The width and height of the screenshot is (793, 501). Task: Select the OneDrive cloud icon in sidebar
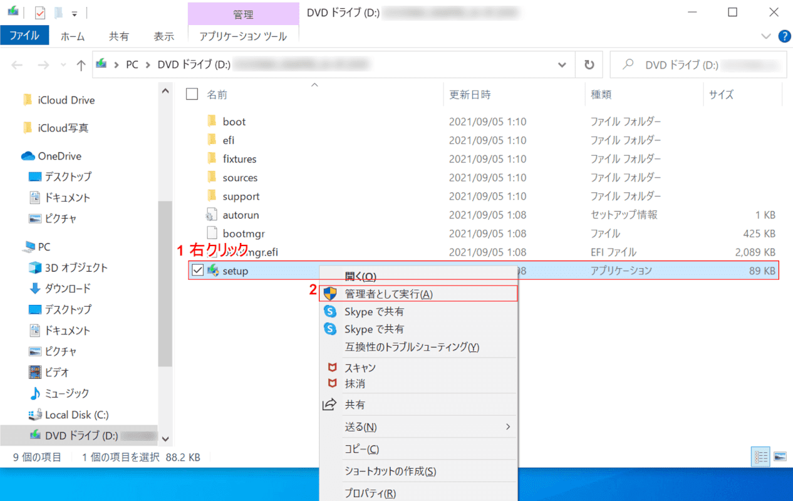click(x=28, y=156)
